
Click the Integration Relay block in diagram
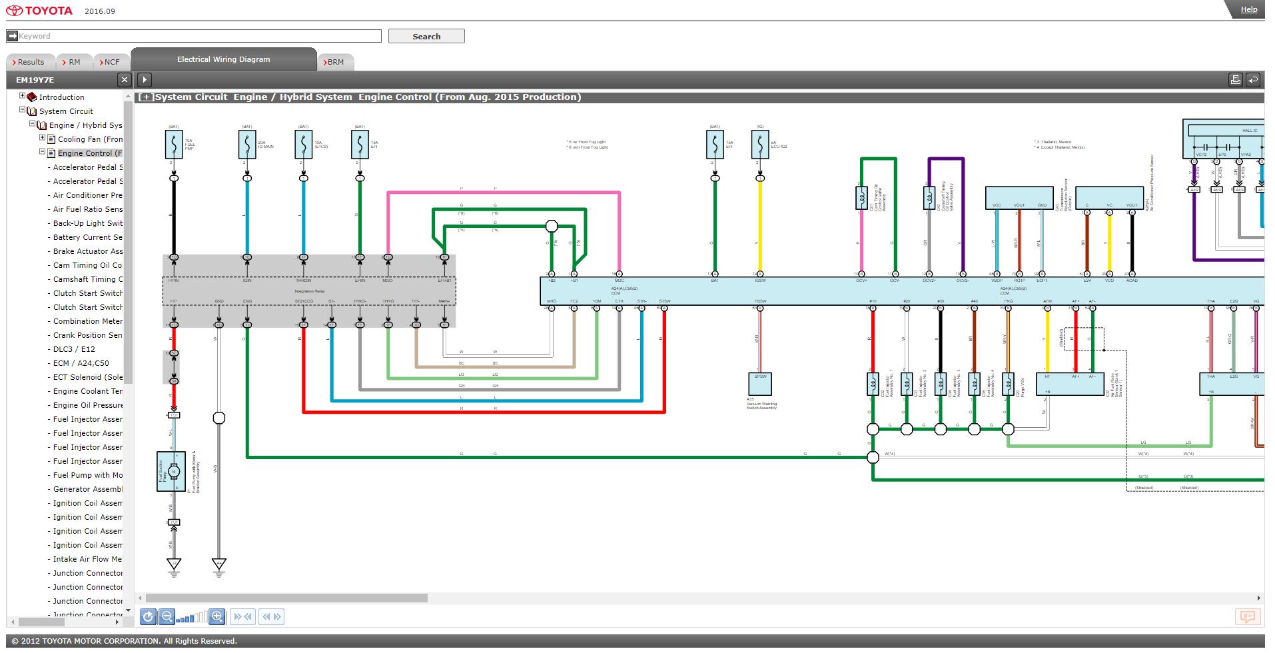tap(309, 291)
